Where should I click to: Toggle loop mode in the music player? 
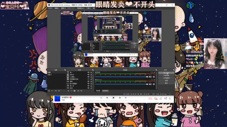pos(101,98)
